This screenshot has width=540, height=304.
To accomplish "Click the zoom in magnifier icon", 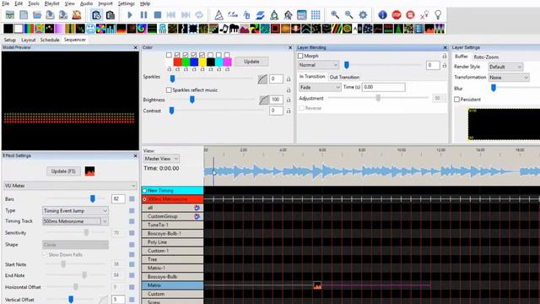I will [335, 15].
